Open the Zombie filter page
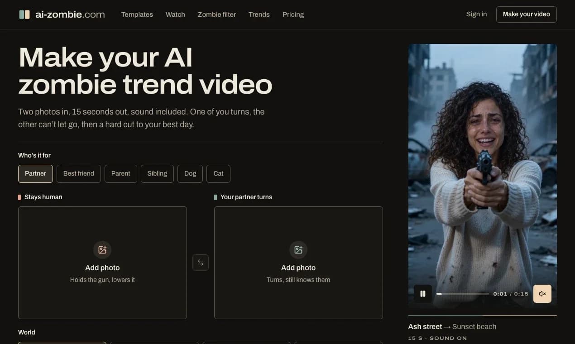 [217, 14]
